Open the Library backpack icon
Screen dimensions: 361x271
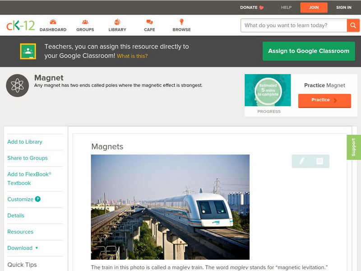117,22
